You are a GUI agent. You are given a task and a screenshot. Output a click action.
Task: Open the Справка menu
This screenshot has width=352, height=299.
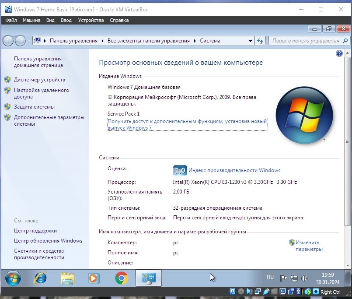click(x=119, y=20)
